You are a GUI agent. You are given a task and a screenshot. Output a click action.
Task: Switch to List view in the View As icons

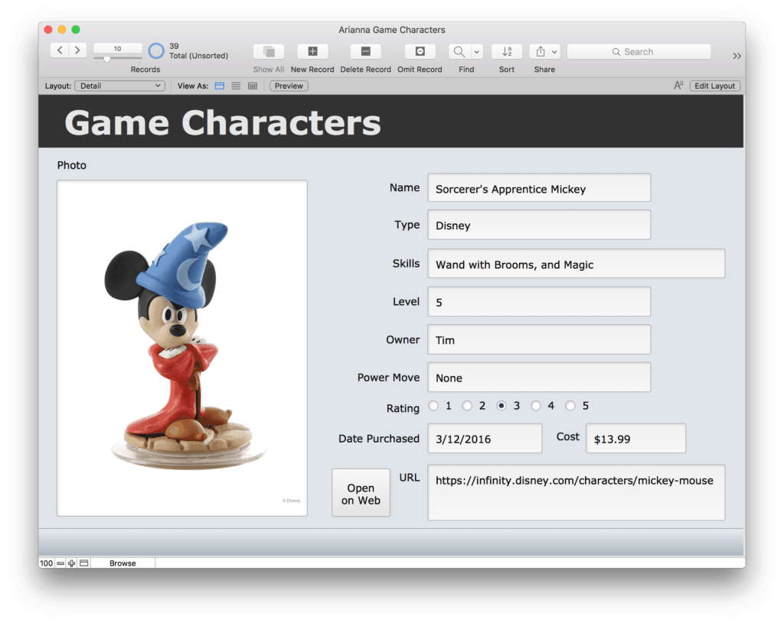click(x=236, y=86)
